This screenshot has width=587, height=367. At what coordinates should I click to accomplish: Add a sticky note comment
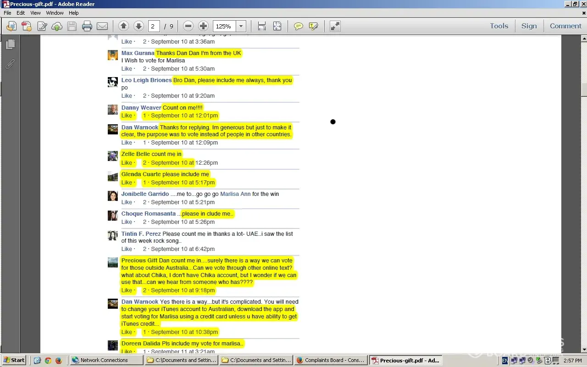[x=299, y=26]
